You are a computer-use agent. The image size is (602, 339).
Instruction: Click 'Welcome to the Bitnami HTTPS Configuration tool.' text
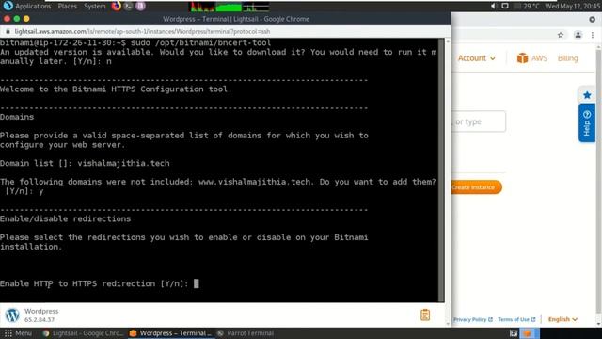pos(116,89)
